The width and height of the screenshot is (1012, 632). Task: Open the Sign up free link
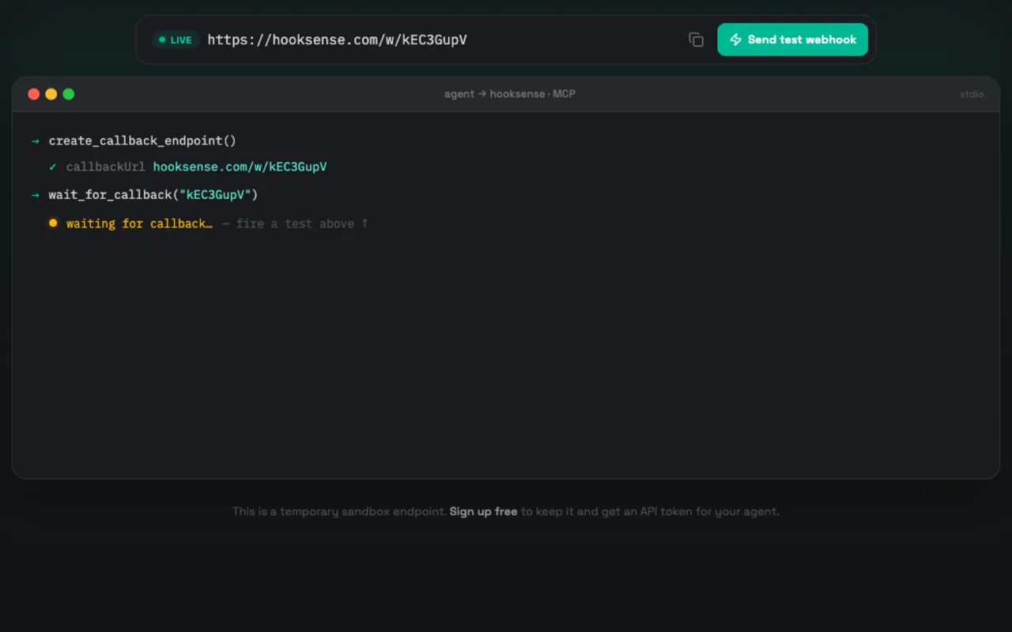tap(483, 511)
